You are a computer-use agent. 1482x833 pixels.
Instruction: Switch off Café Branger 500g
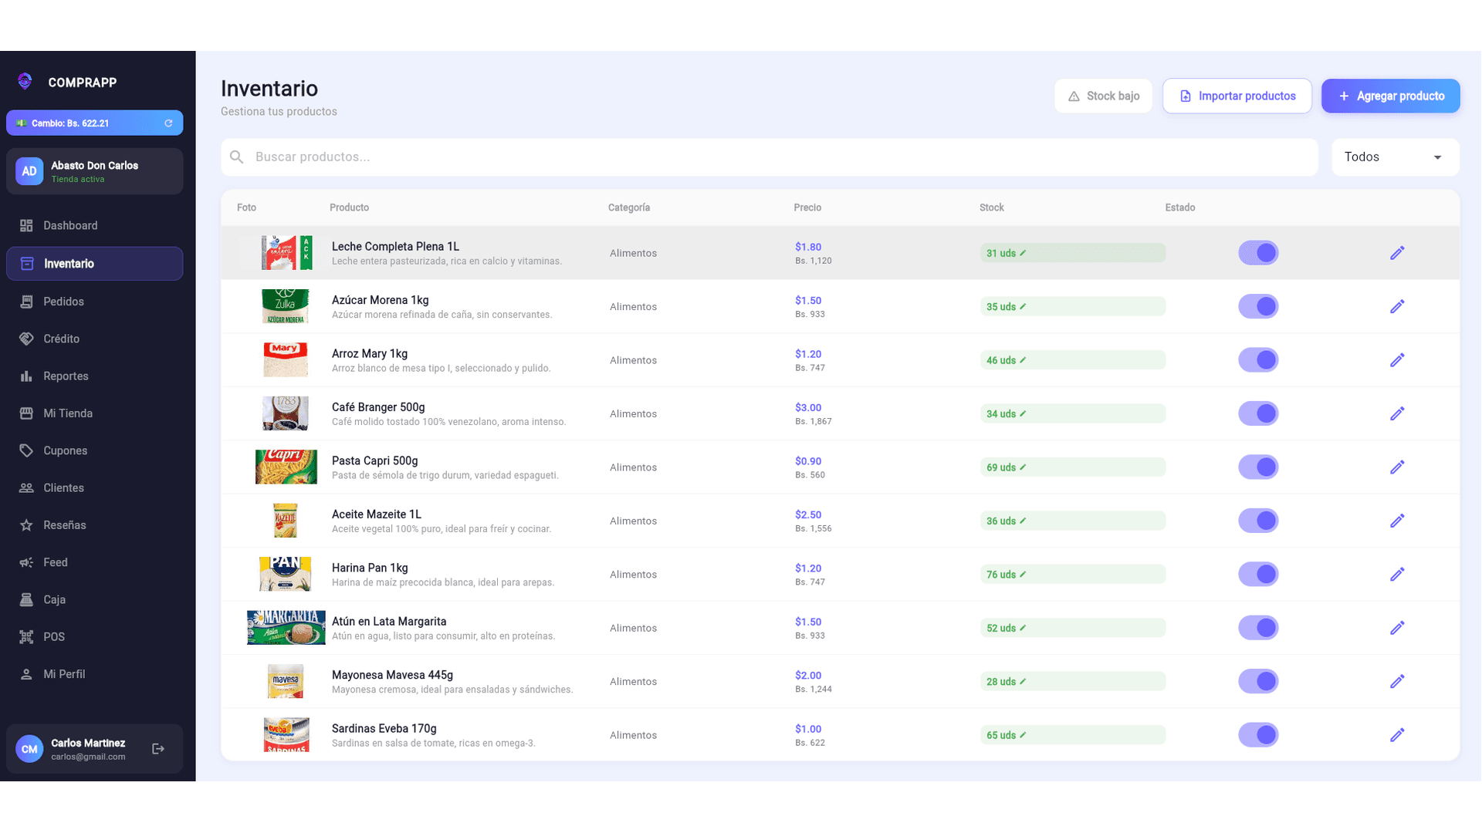coord(1258,413)
